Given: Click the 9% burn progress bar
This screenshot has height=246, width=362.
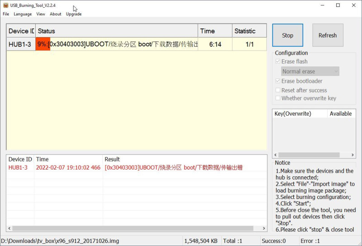Looking at the screenshot, I should (x=117, y=44).
